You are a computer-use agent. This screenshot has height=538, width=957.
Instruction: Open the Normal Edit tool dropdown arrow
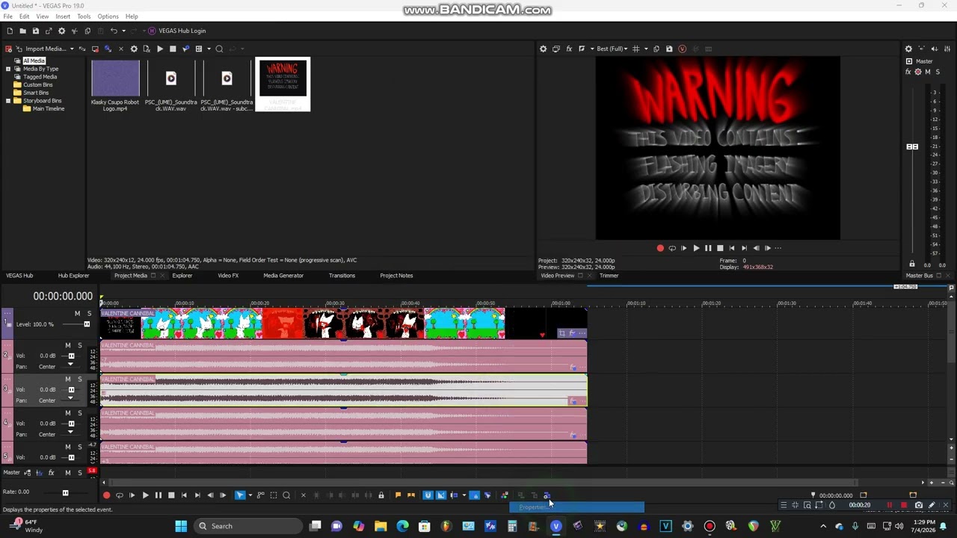pyautogui.click(x=249, y=495)
